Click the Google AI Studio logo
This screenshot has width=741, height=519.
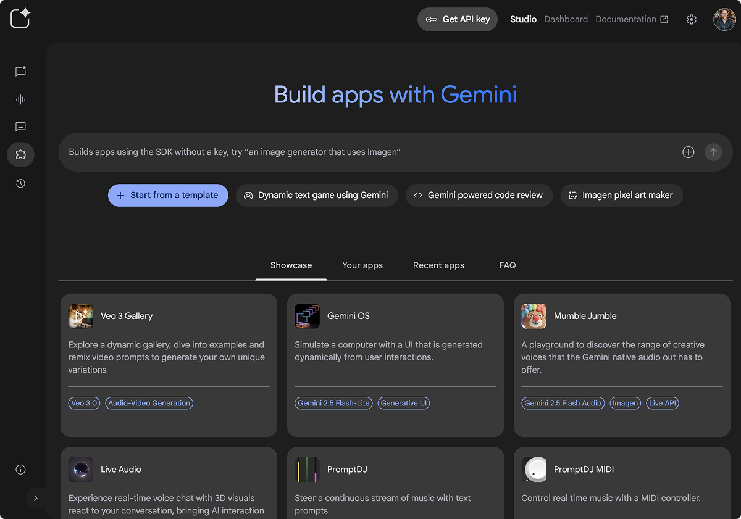click(20, 18)
